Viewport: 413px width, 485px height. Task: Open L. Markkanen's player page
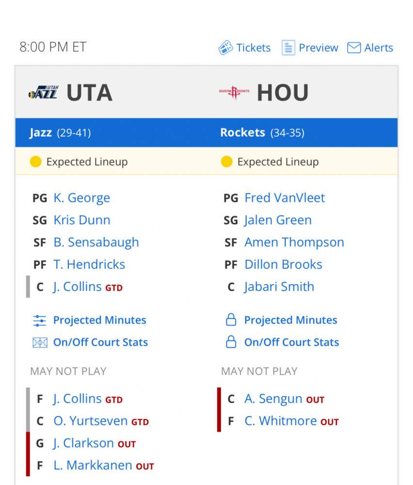coord(93,466)
